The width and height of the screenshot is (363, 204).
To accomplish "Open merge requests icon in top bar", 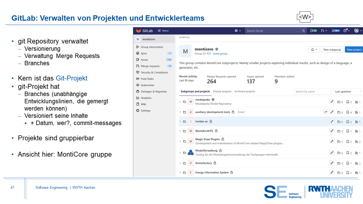I will click(x=324, y=31).
